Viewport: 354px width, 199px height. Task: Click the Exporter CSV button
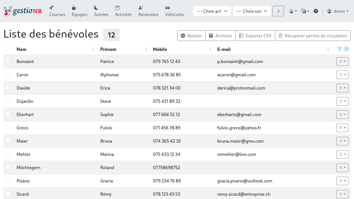tap(255, 36)
